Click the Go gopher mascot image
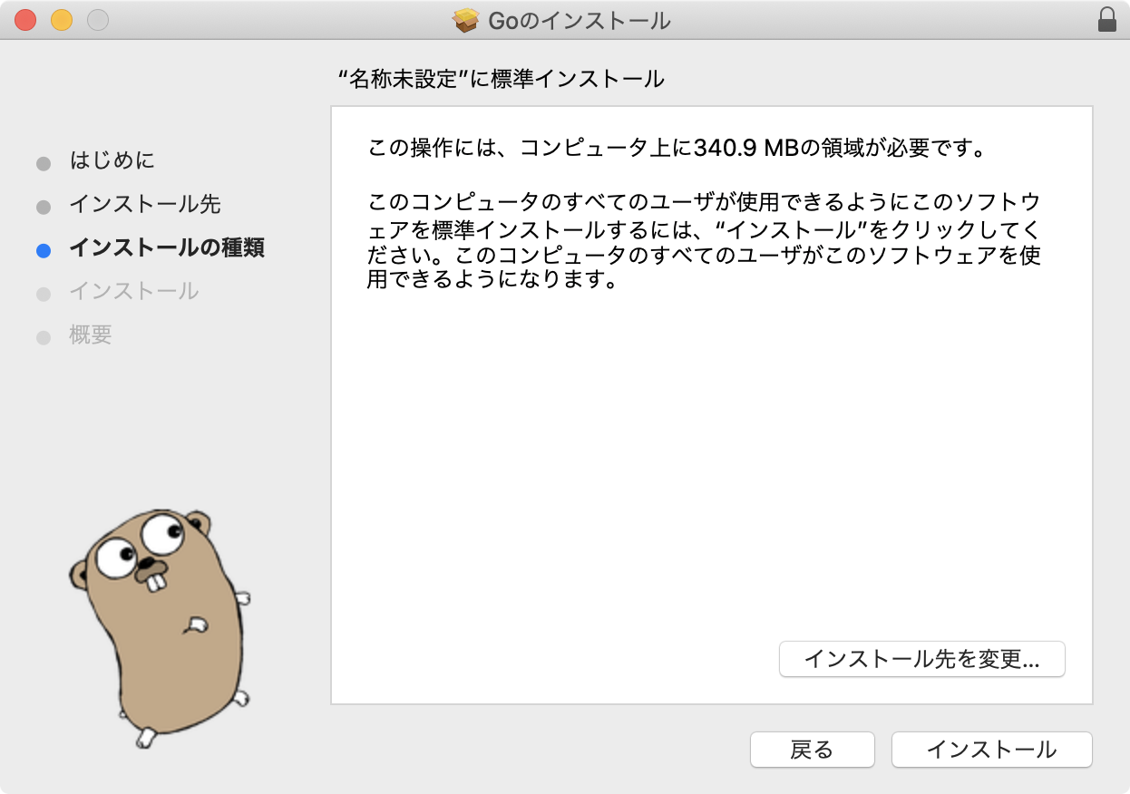 pyautogui.click(x=161, y=627)
